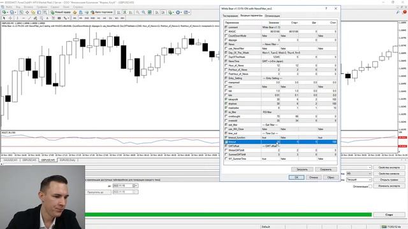Show the Terminal panel
This screenshot has height=229, width=408.
click(x=39, y=12)
